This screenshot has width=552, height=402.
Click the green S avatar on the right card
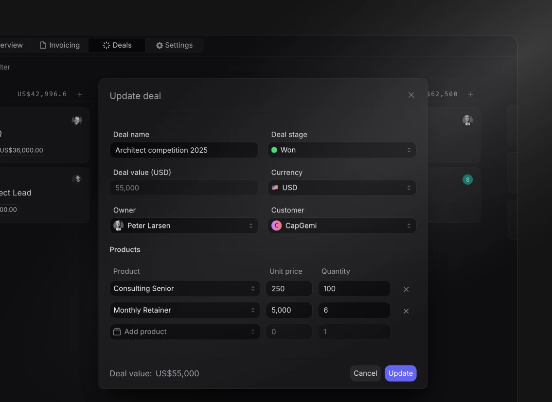(x=467, y=179)
